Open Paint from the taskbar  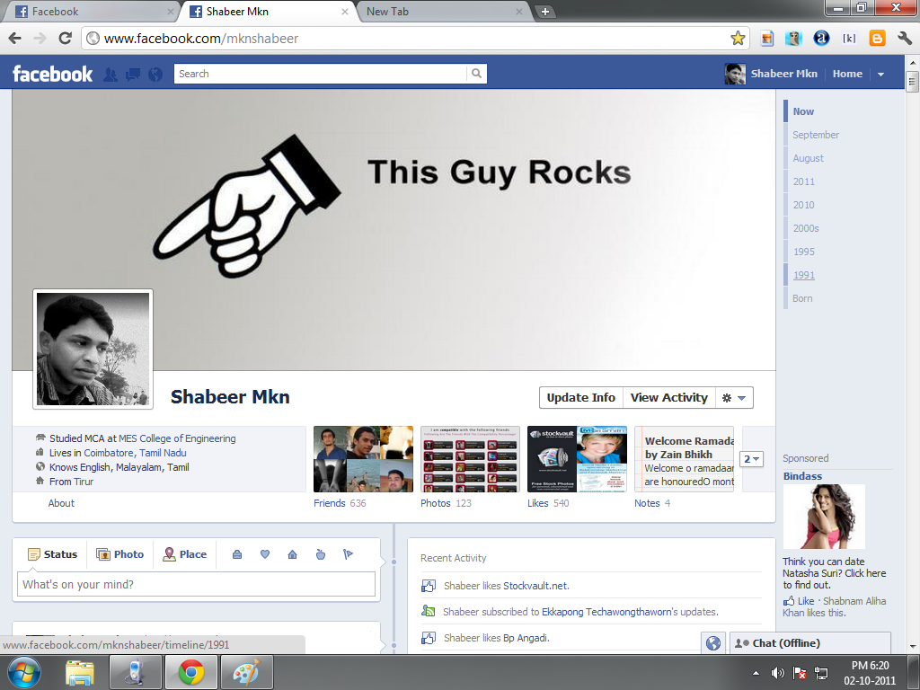(x=246, y=672)
